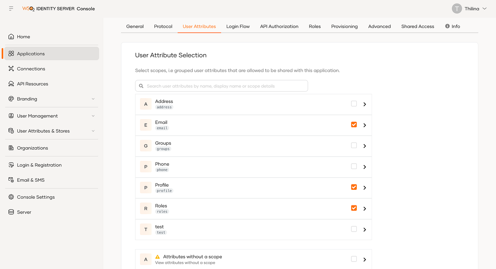The height and width of the screenshot is (269, 496).
Task: Uncheck the Email scope checkbox
Action: tap(354, 125)
